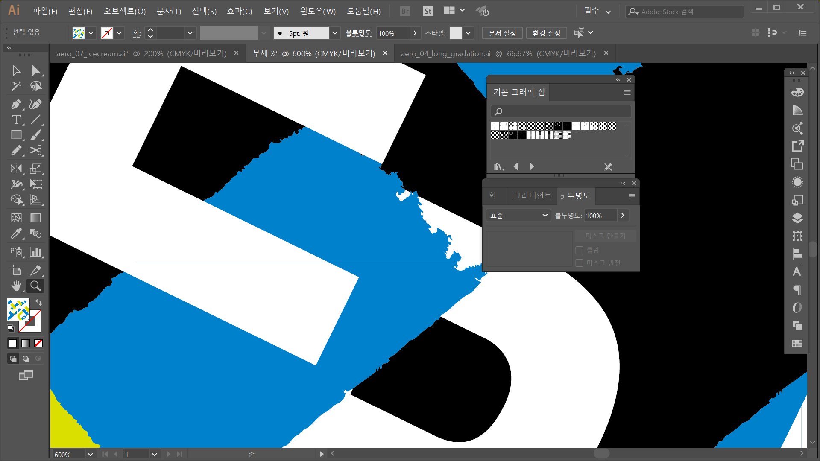820x461 pixels.
Task: Click the 문서 설정 button
Action: tap(502, 33)
